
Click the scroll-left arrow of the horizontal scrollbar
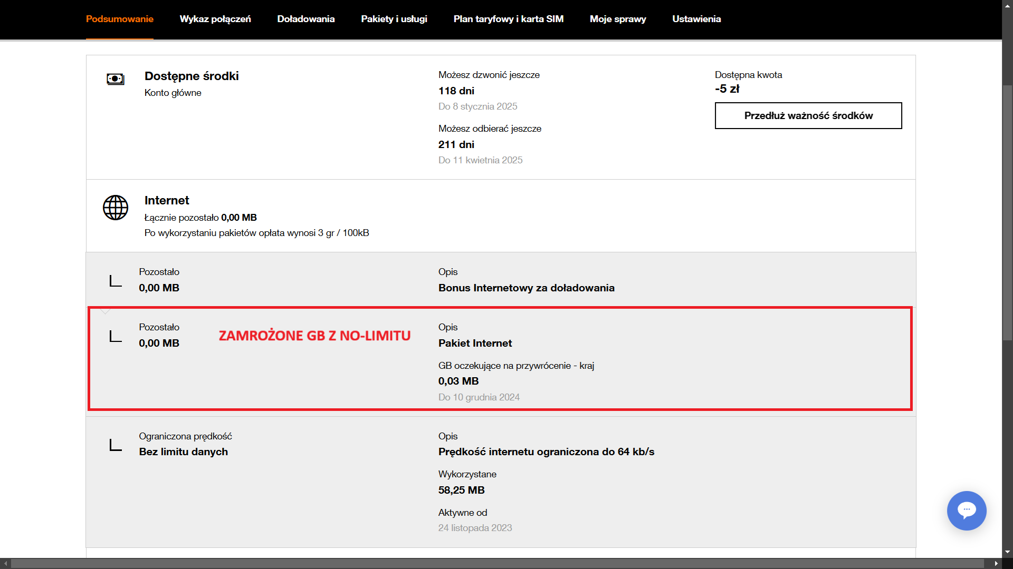coord(5,564)
